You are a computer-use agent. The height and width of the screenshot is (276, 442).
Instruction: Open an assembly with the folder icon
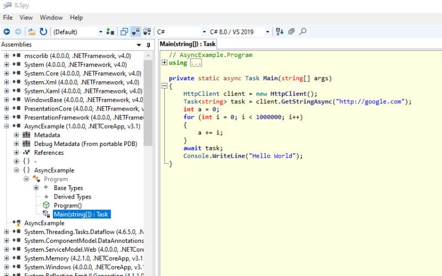click(x=31, y=32)
